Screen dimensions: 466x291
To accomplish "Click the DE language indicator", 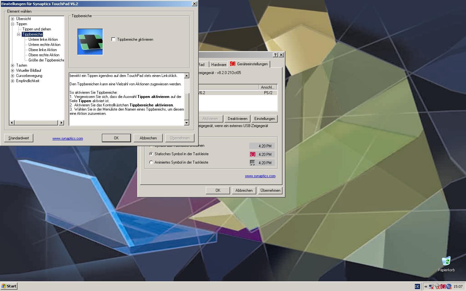I will 417,286.
